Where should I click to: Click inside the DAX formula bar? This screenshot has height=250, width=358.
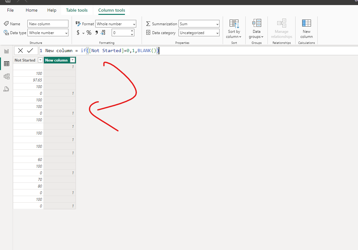click(198, 51)
